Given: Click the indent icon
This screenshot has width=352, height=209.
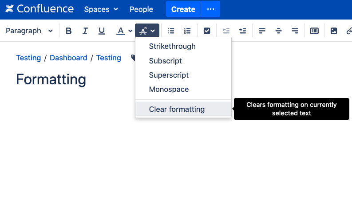Looking at the screenshot, I should pyautogui.click(x=242, y=31).
